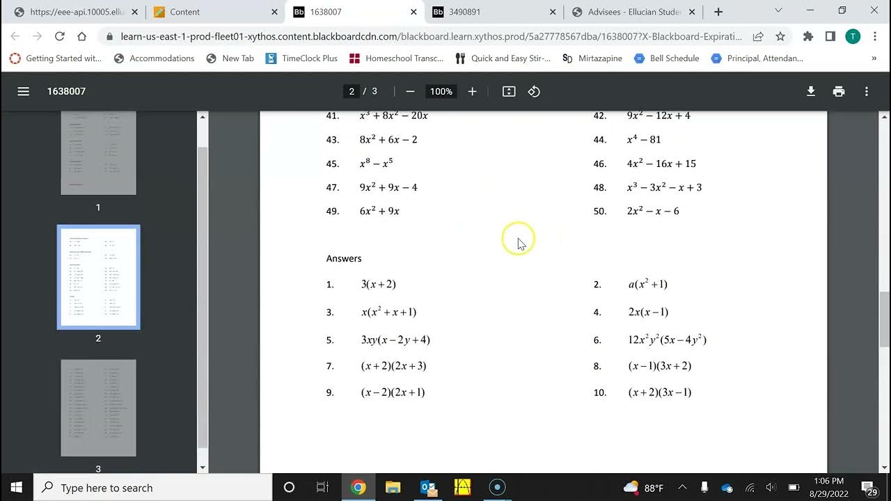
Task: Open the Getting Started bookmark
Action: click(56, 58)
